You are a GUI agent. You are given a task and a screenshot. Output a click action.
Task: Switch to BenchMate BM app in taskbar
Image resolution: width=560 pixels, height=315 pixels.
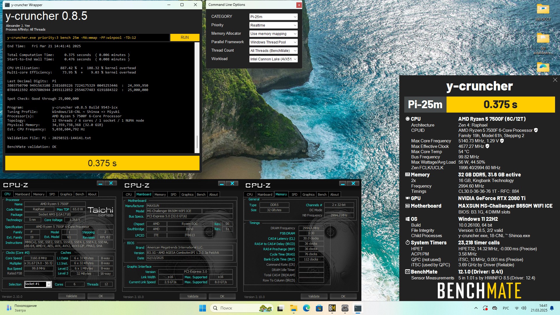(332, 308)
